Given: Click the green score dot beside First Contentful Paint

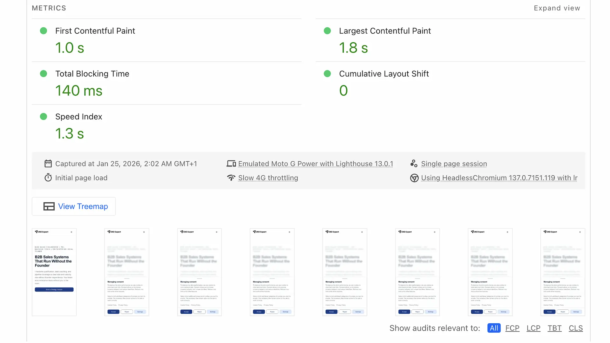Looking at the screenshot, I should 44,30.
